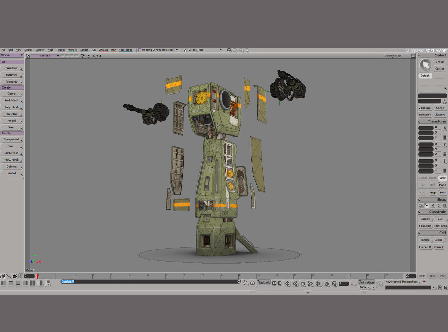Open the Textured Decal display mode menu
448x332 pixels.
coord(392,56)
